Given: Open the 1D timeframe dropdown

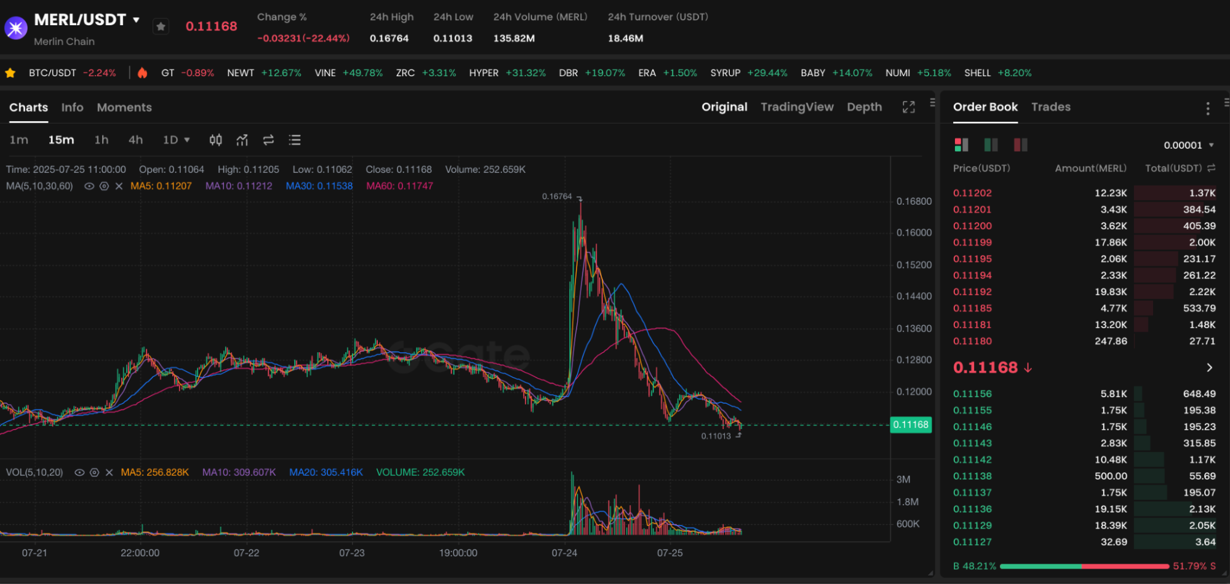Looking at the screenshot, I should point(176,140).
